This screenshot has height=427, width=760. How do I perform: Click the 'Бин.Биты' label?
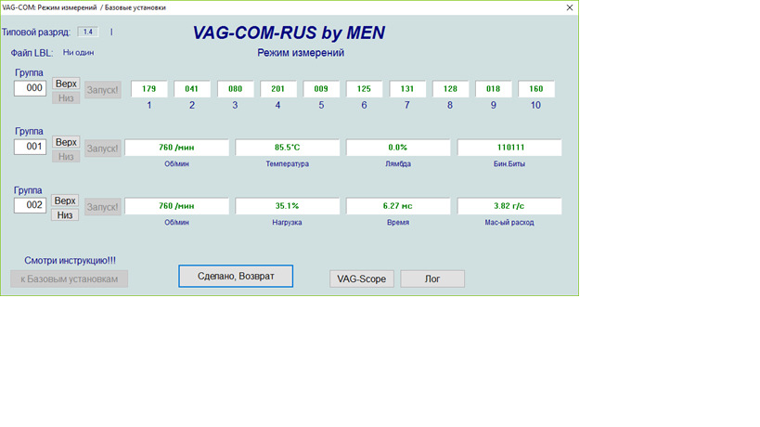509,163
